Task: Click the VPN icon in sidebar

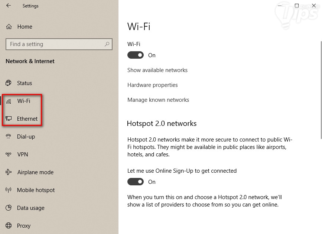Action: coord(9,155)
